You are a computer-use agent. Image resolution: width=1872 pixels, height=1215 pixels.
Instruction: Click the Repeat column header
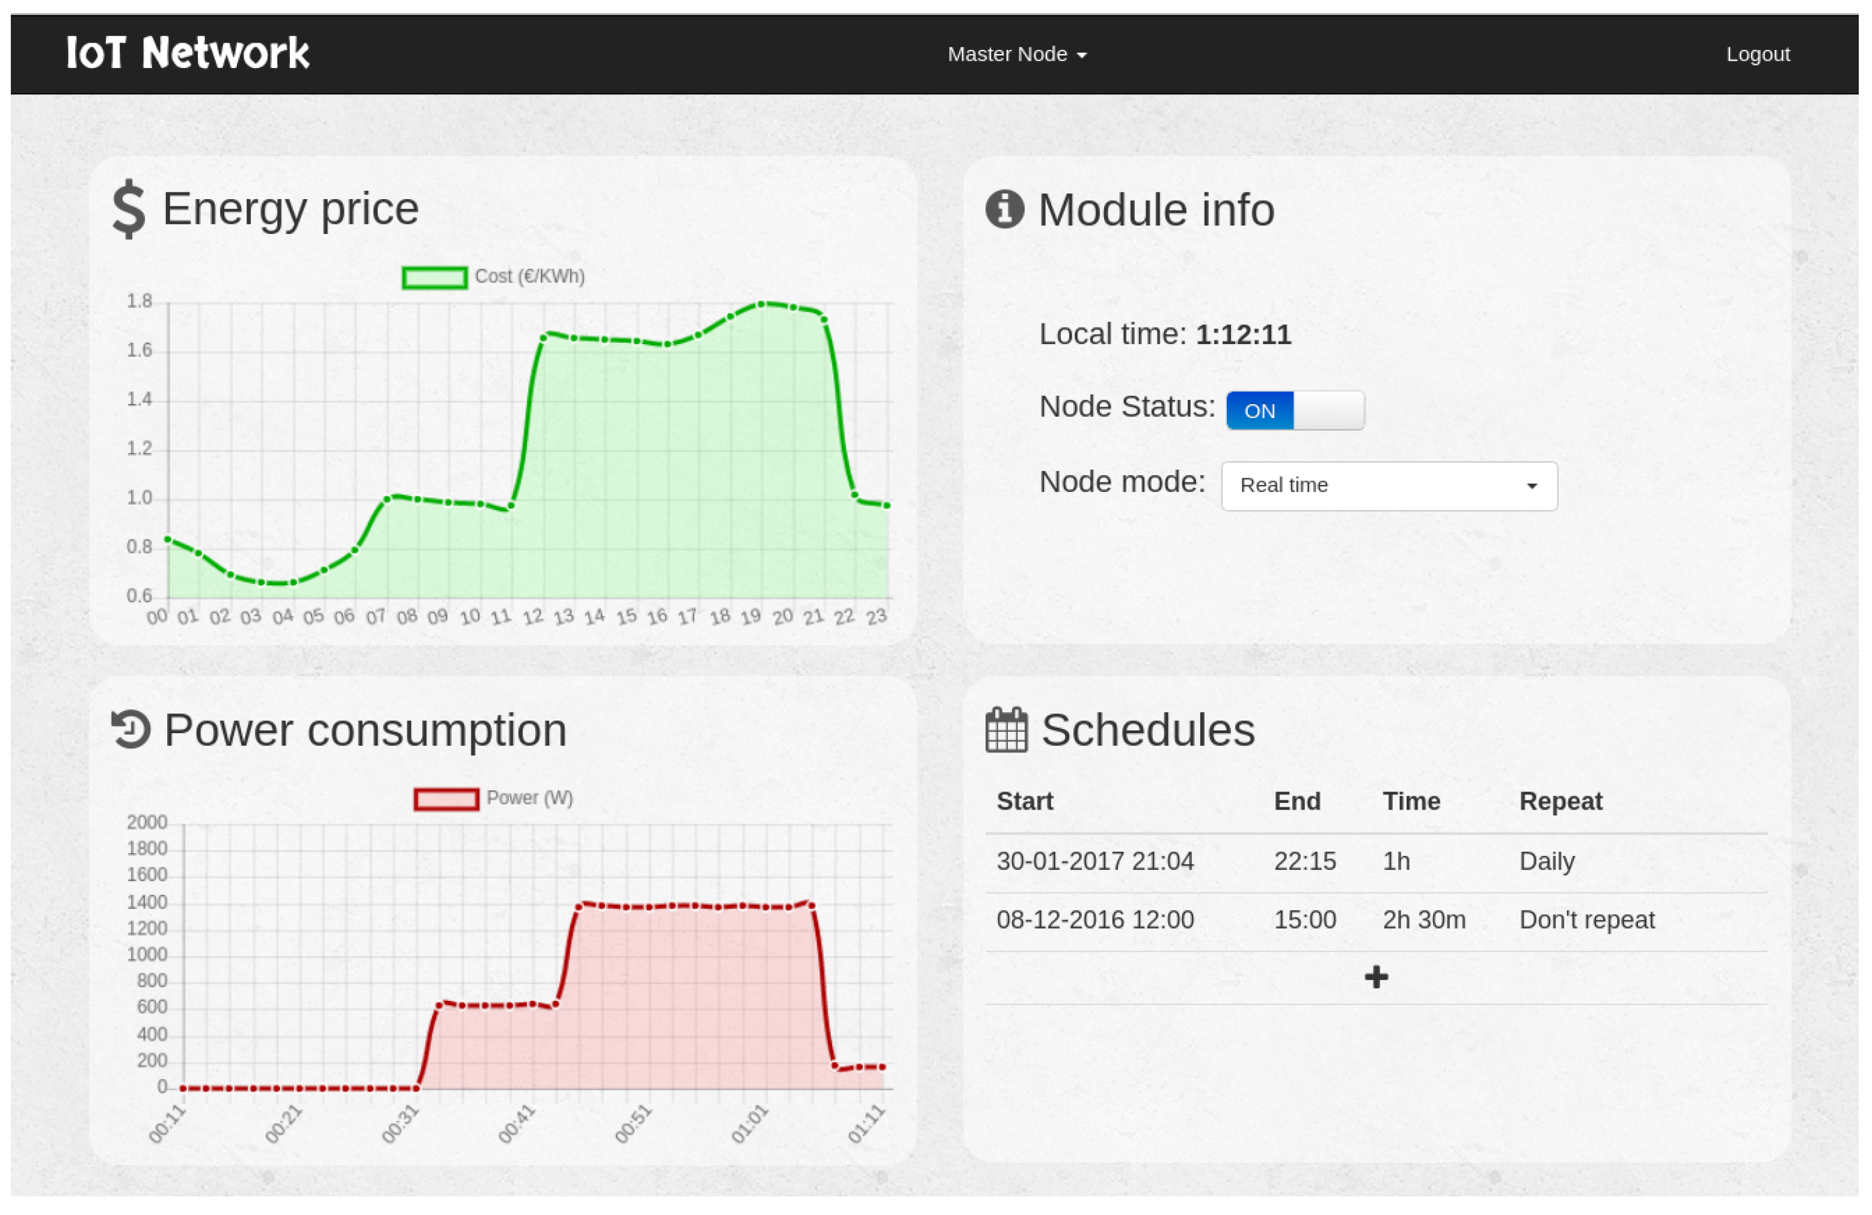pos(1561,801)
